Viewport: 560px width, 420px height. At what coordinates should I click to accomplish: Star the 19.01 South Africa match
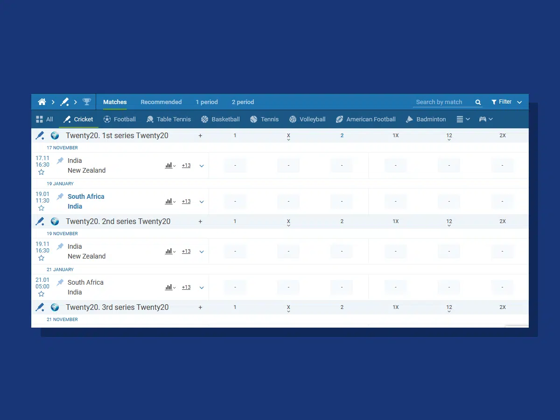(41, 208)
